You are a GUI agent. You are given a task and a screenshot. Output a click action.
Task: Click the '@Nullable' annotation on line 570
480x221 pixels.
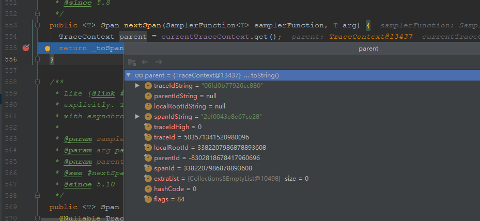pyautogui.click(x=80, y=218)
